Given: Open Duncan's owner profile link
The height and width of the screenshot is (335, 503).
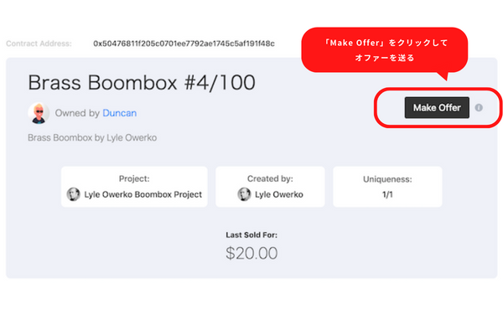Looking at the screenshot, I should 119,111.
